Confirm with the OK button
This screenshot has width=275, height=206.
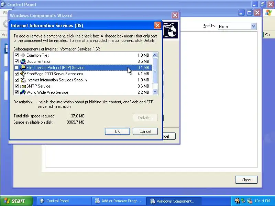tap(117, 131)
